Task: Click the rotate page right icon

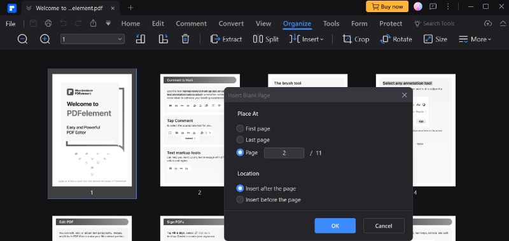Action: coord(164,39)
